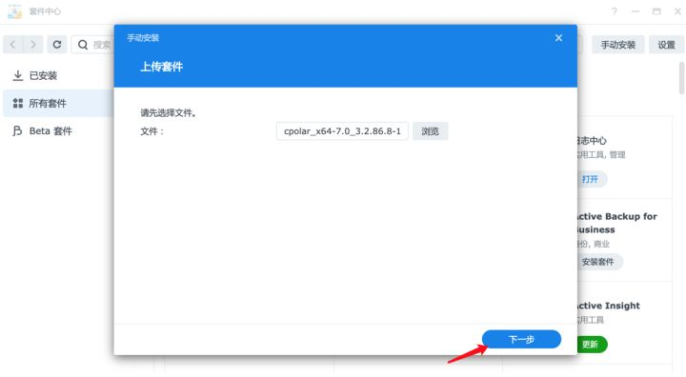Viewport: 686px width, 377px height.
Task: Close the manual install dialog
Action: pos(558,38)
